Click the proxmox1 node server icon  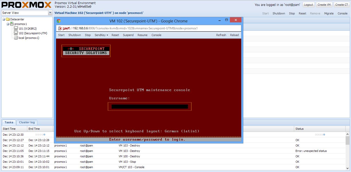coord(12,24)
